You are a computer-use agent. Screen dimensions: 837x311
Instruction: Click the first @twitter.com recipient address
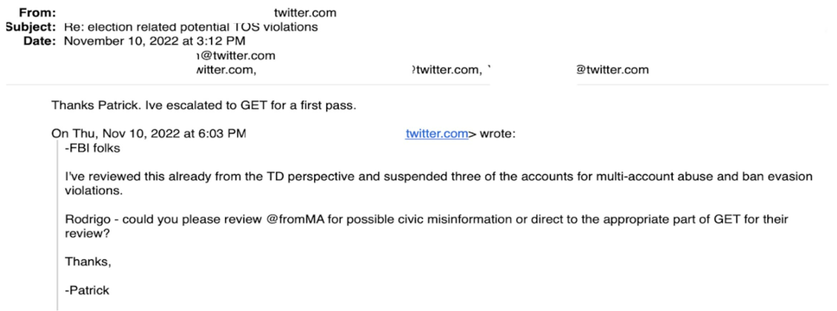point(235,56)
